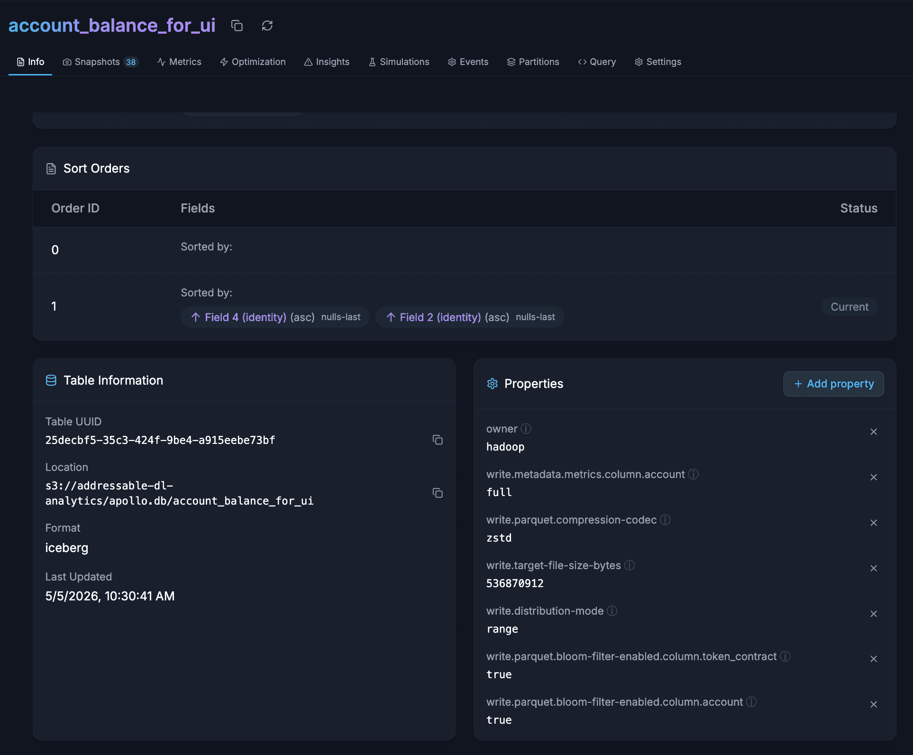913x755 pixels.
Task: Click the full value under metrics.column.account
Action: 499,492
